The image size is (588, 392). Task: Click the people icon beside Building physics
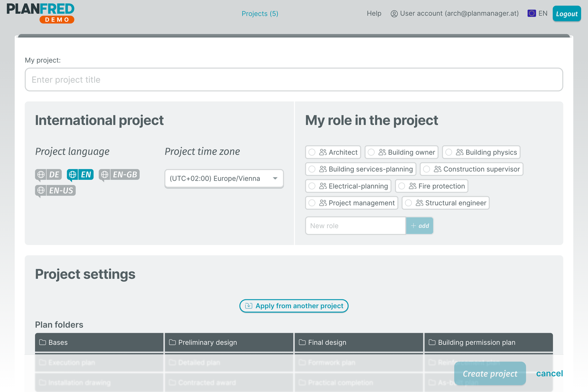coord(460,152)
